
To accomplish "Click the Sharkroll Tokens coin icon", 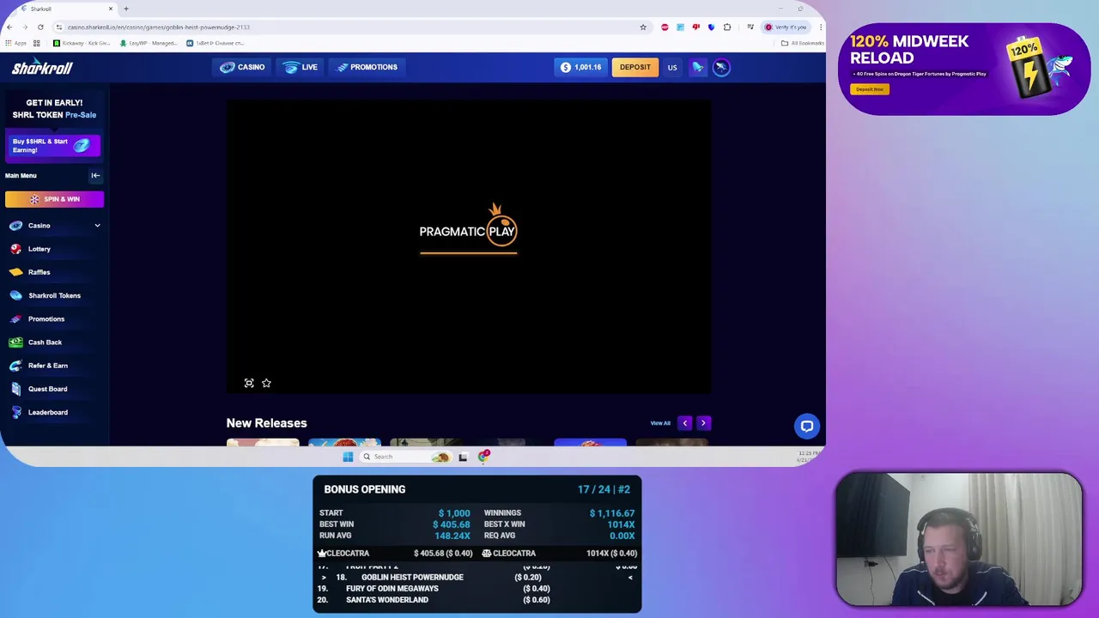I will pos(15,295).
